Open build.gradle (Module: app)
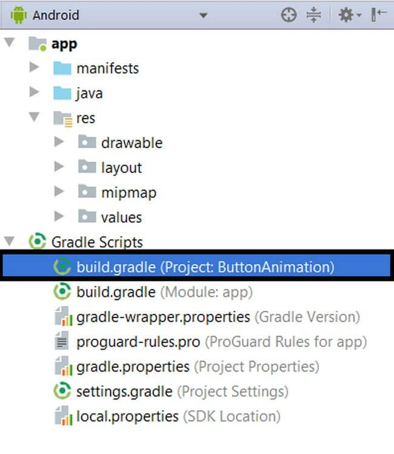This screenshot has width=394, height=454. 164,292
